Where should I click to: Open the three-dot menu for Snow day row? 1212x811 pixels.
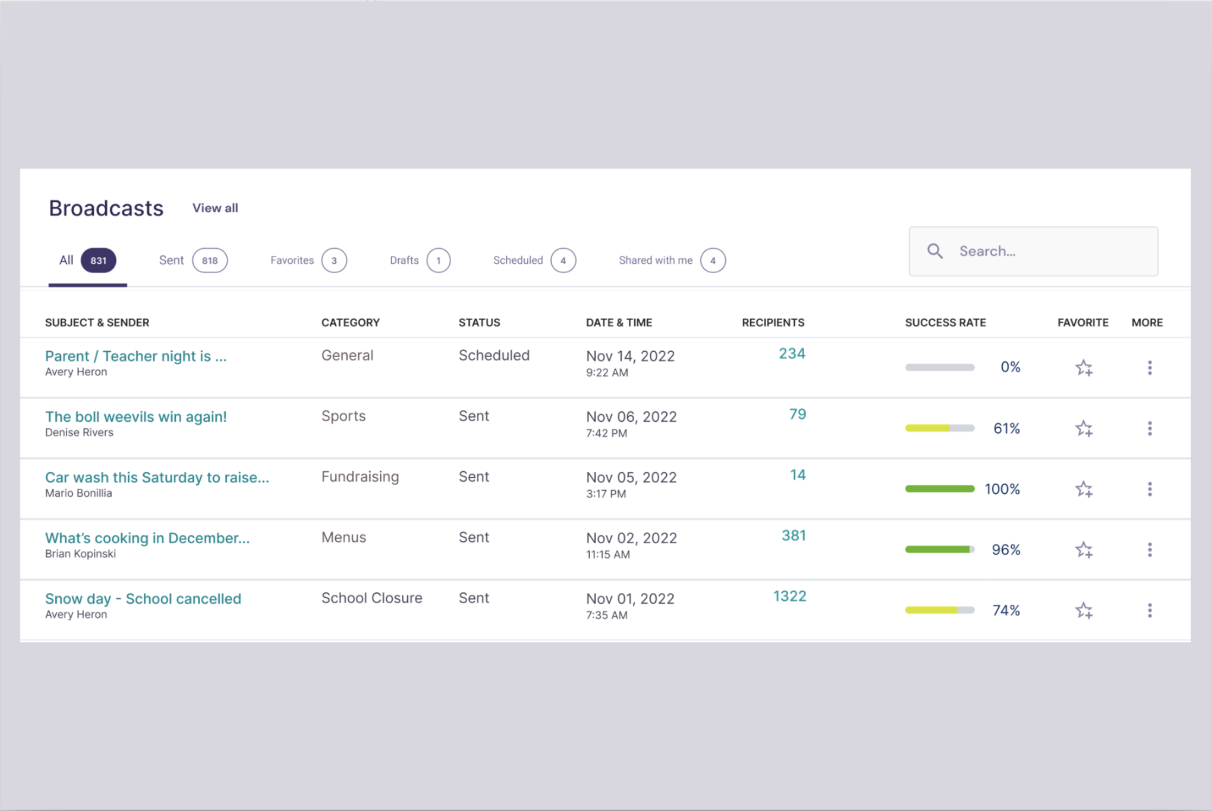pyautogui.click(x=1150, y=611)
